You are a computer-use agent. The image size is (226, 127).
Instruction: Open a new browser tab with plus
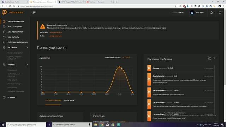(116, 2)
